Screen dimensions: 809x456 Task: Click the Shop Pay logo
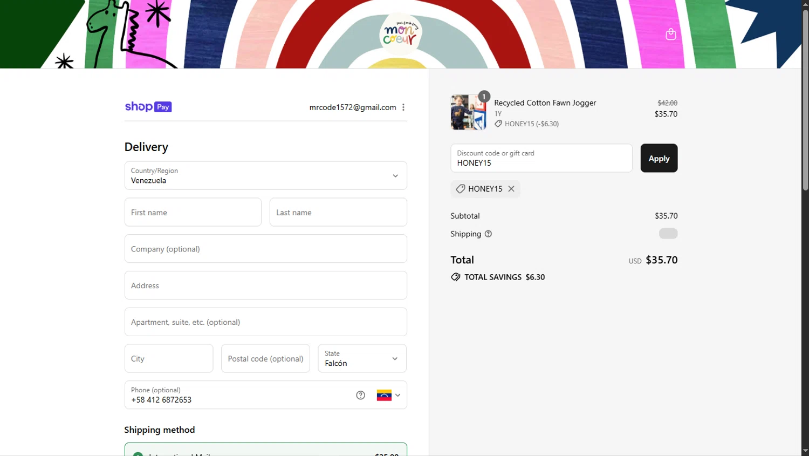click(x=148, y=107)
